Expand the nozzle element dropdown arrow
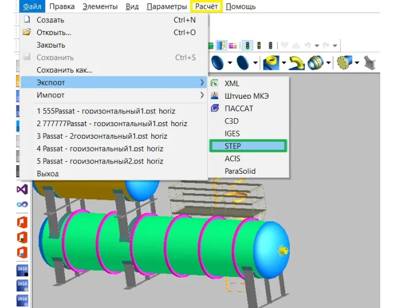The image size is (394, 308). tap(283, 63)
